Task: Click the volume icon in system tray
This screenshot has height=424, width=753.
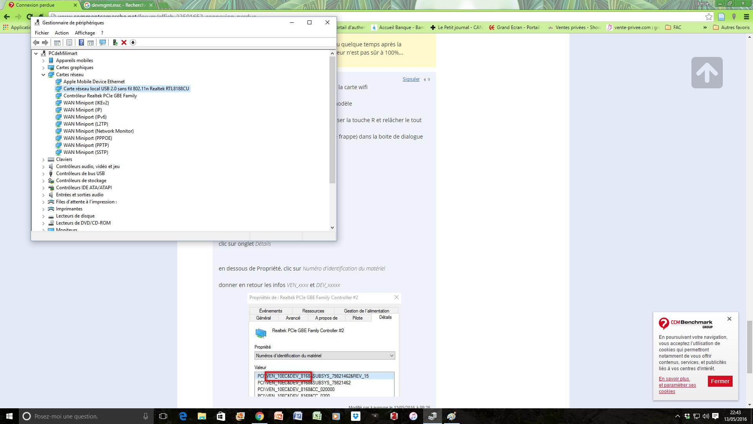Action: (x=706, y=416)
